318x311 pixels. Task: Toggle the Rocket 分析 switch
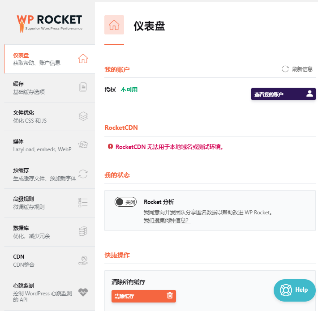[125, 202]
